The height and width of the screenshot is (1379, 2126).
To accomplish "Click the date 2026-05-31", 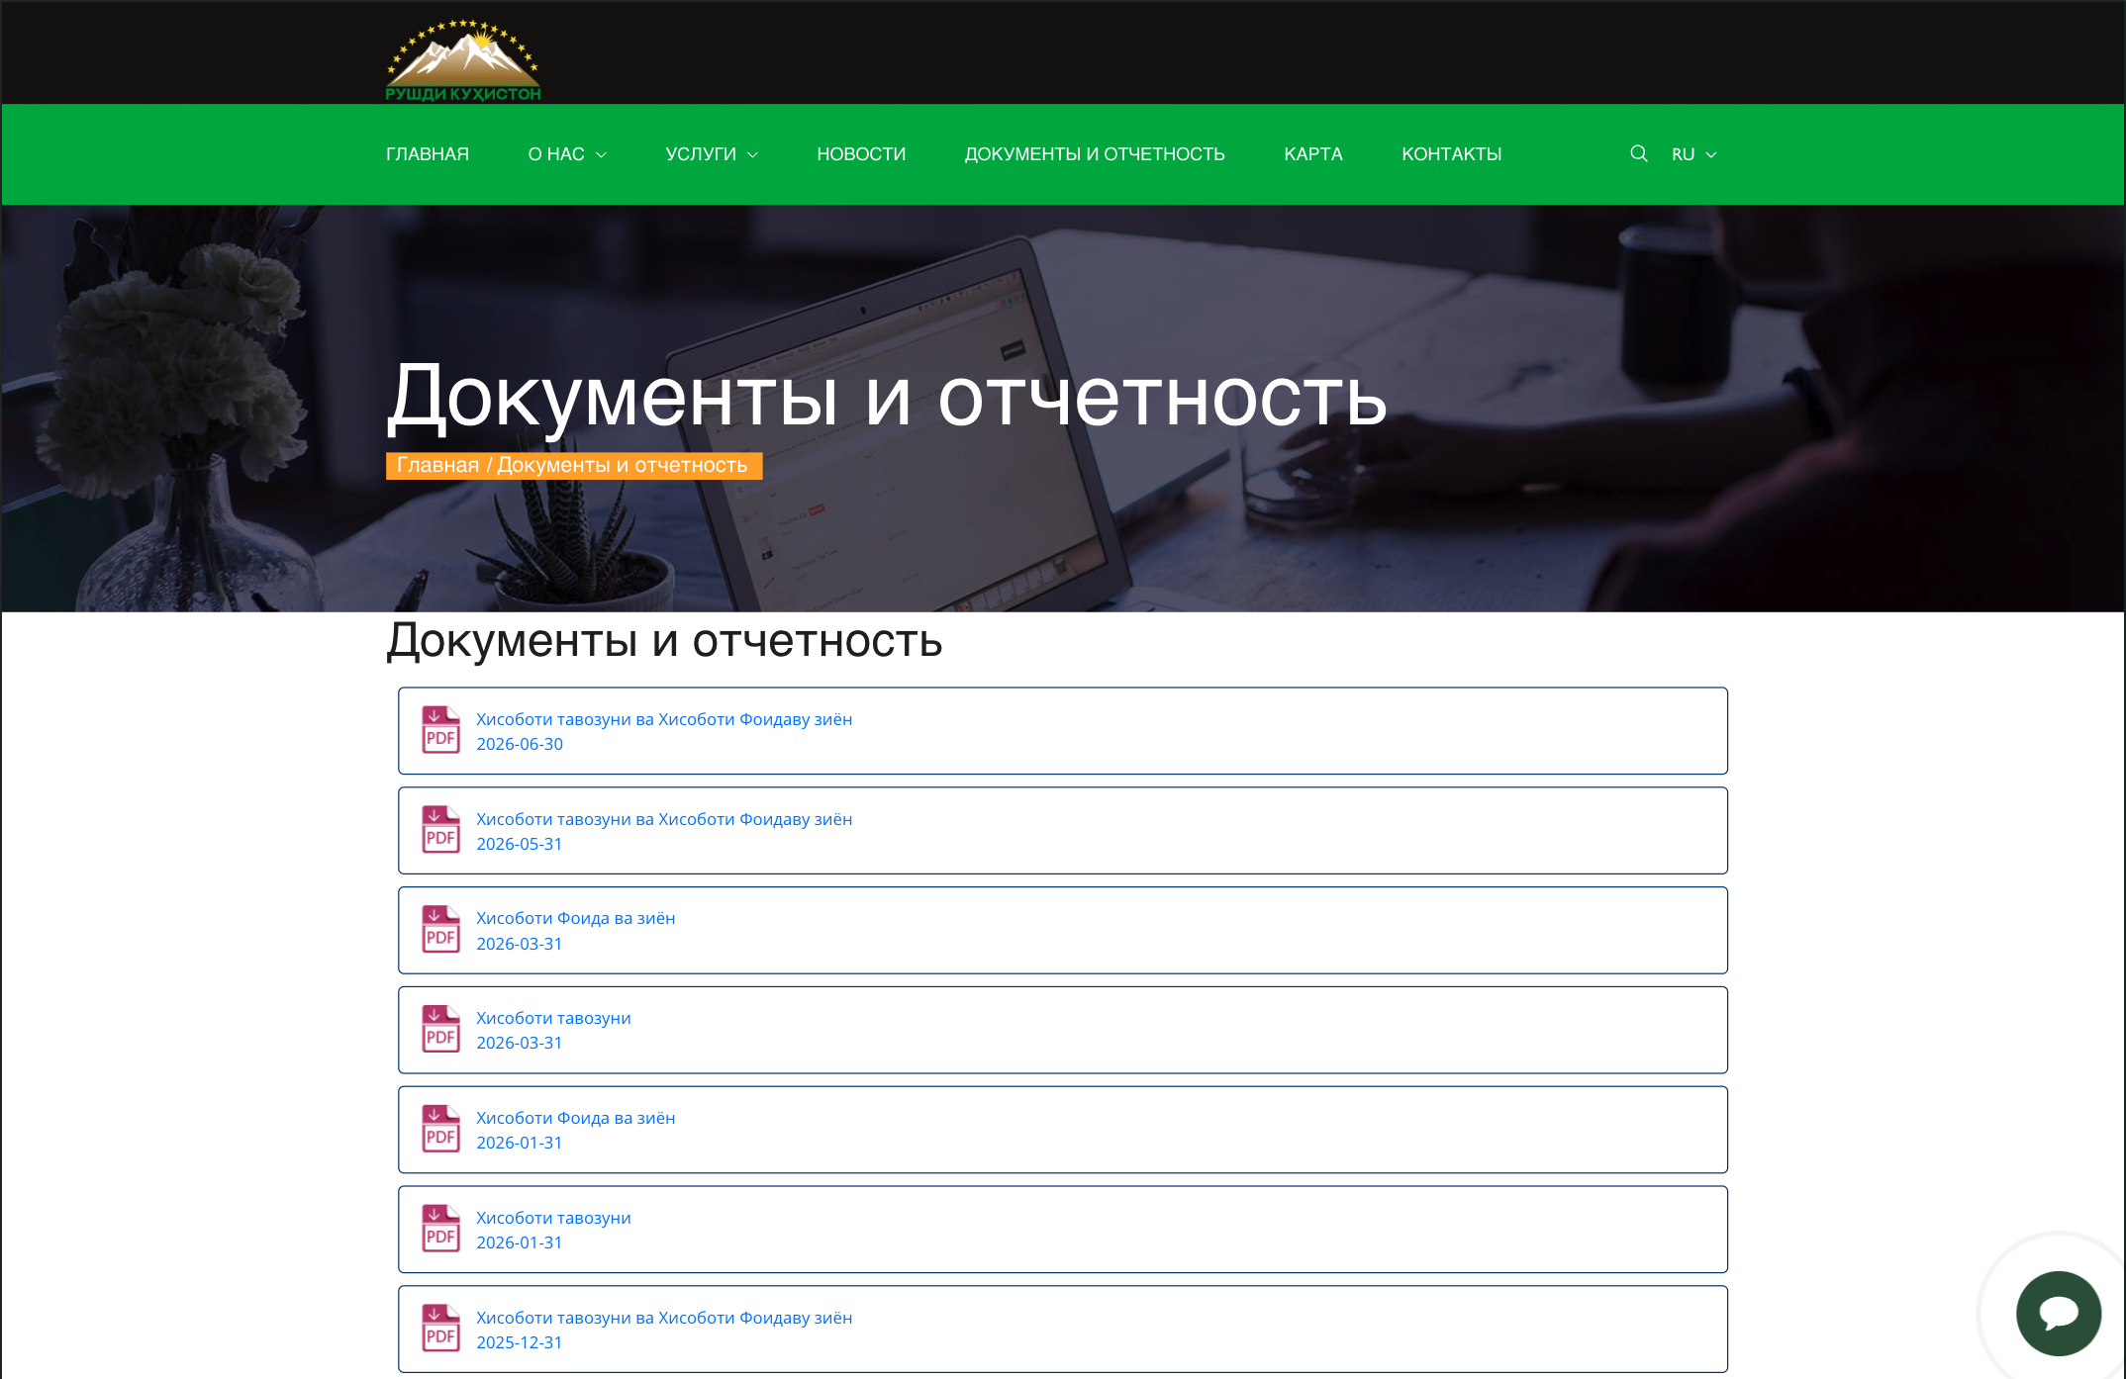I will click(x=520, y=844).
